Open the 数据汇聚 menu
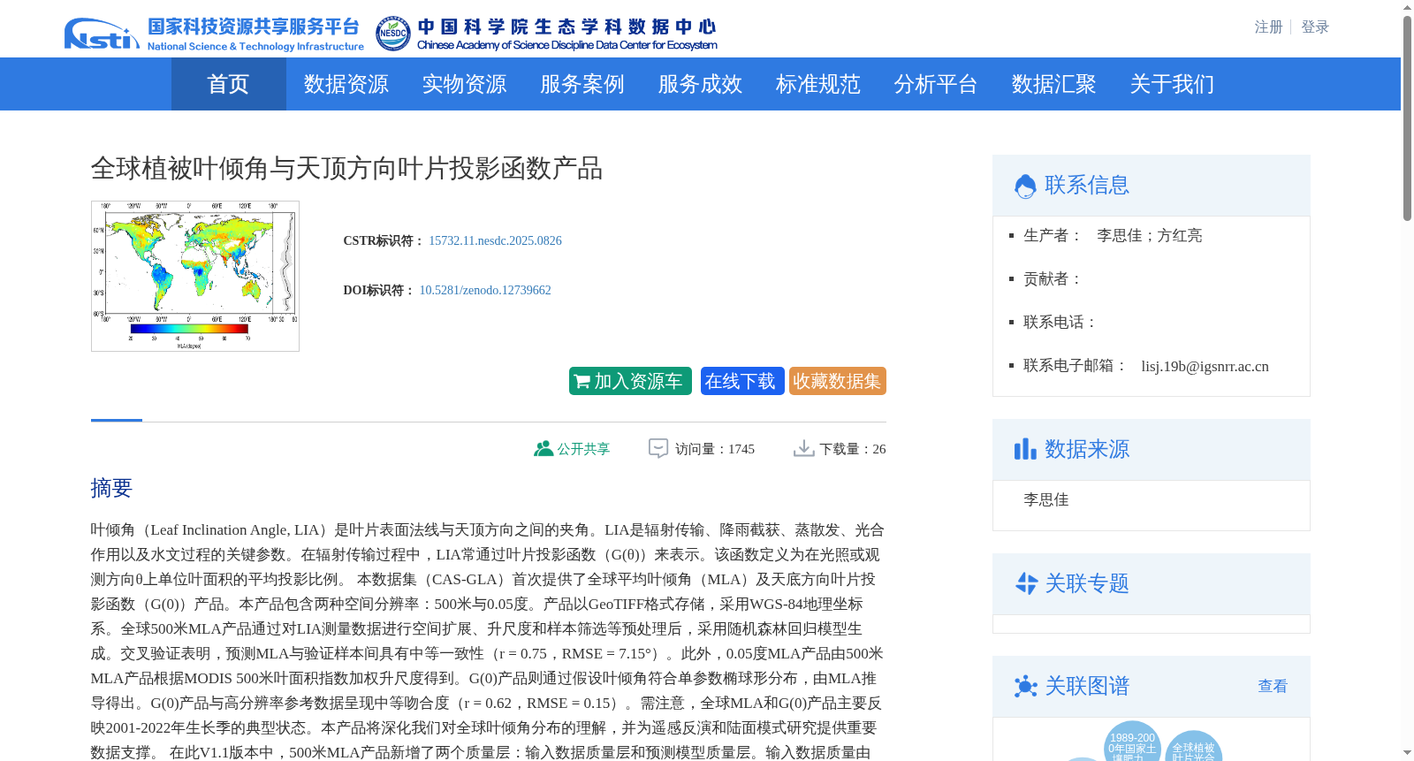The width and height of the screenshot is (1414, 761). (1054, 84)
